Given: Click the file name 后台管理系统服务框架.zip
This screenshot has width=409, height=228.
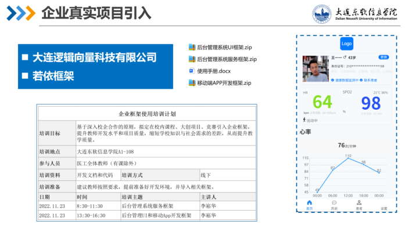Looking at the screenshot, I should point(227,59).
